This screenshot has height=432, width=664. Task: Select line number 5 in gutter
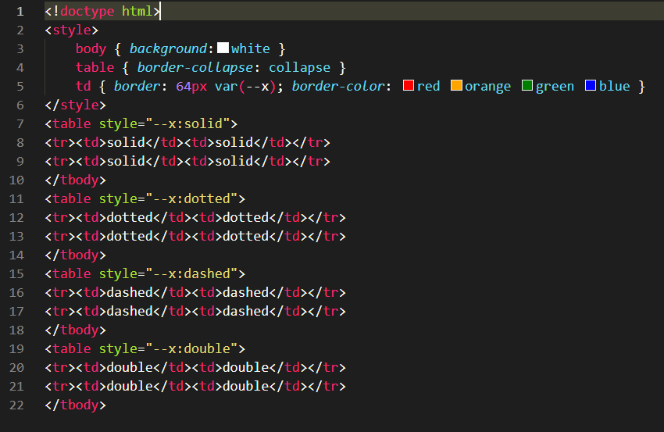[20, 87]
